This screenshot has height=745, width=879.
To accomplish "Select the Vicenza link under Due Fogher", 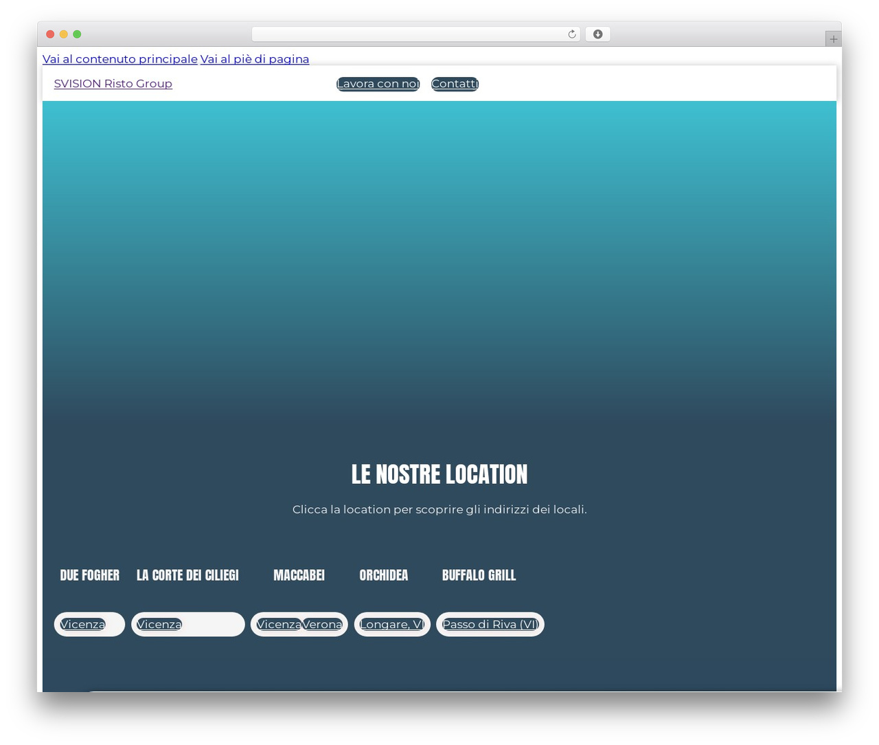I will [82, 624].
